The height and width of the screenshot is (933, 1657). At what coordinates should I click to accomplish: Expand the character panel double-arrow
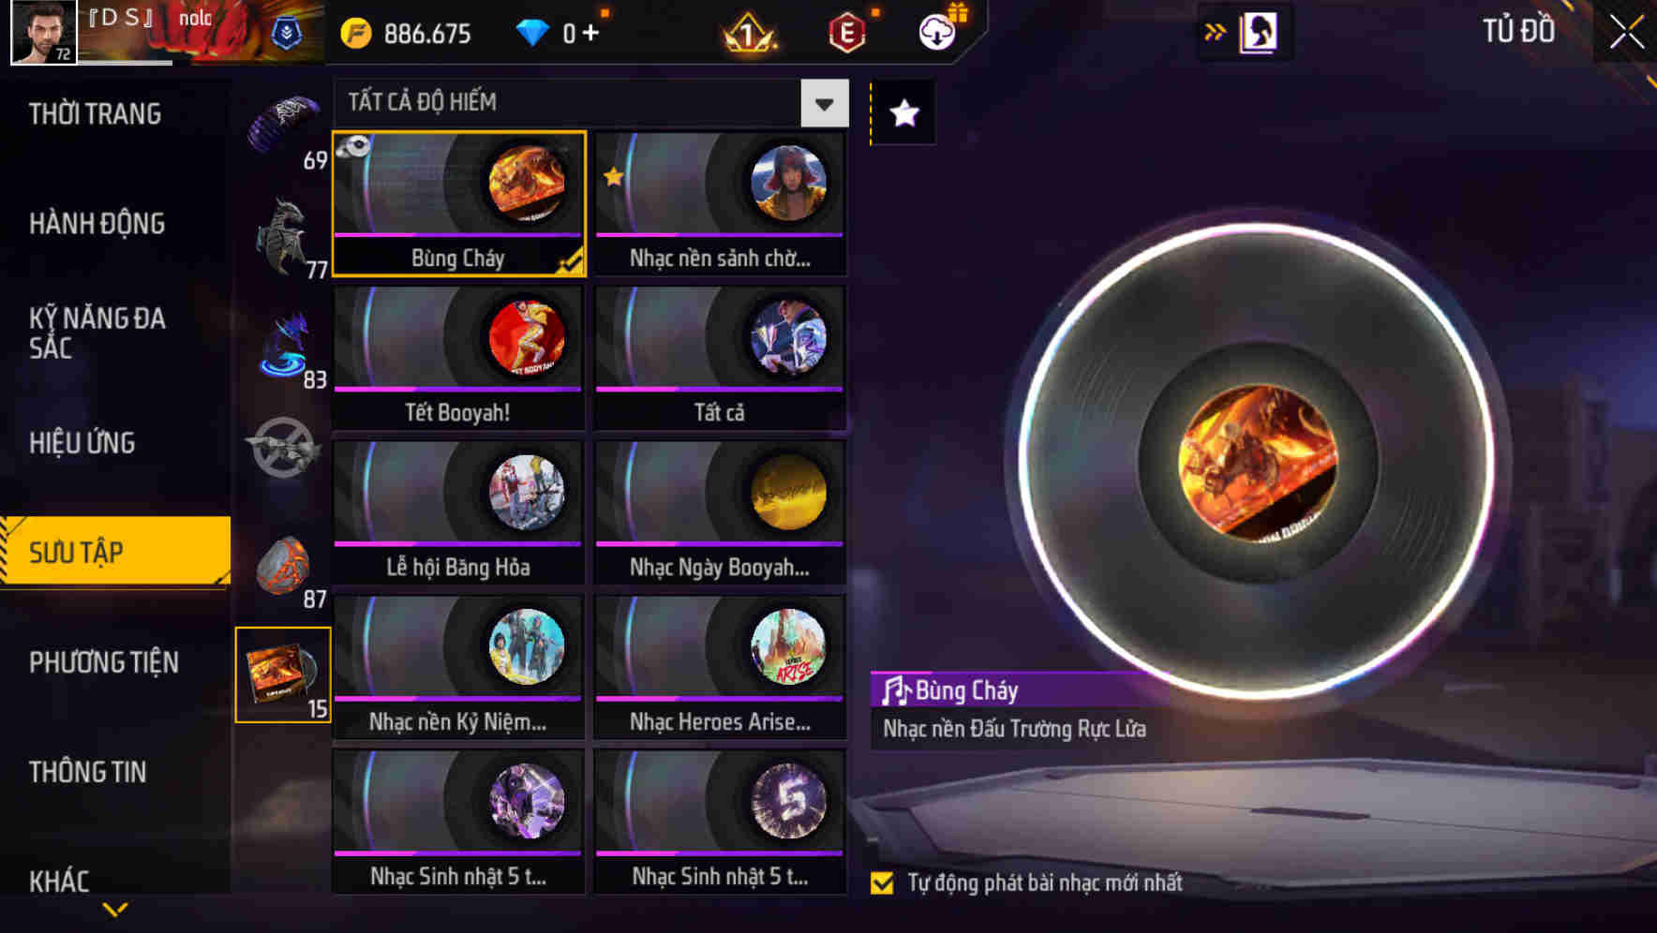1215,32
